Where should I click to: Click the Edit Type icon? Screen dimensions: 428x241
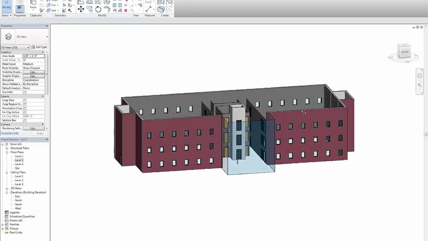(33, 47)
